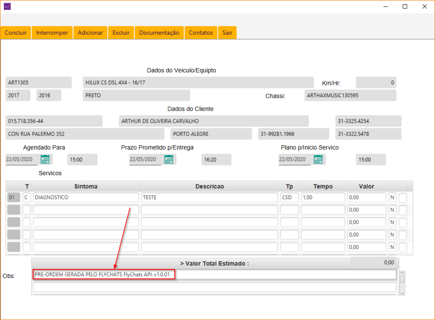
Task: Toggle checkbox at end of third service row
Action: point(403,222)
